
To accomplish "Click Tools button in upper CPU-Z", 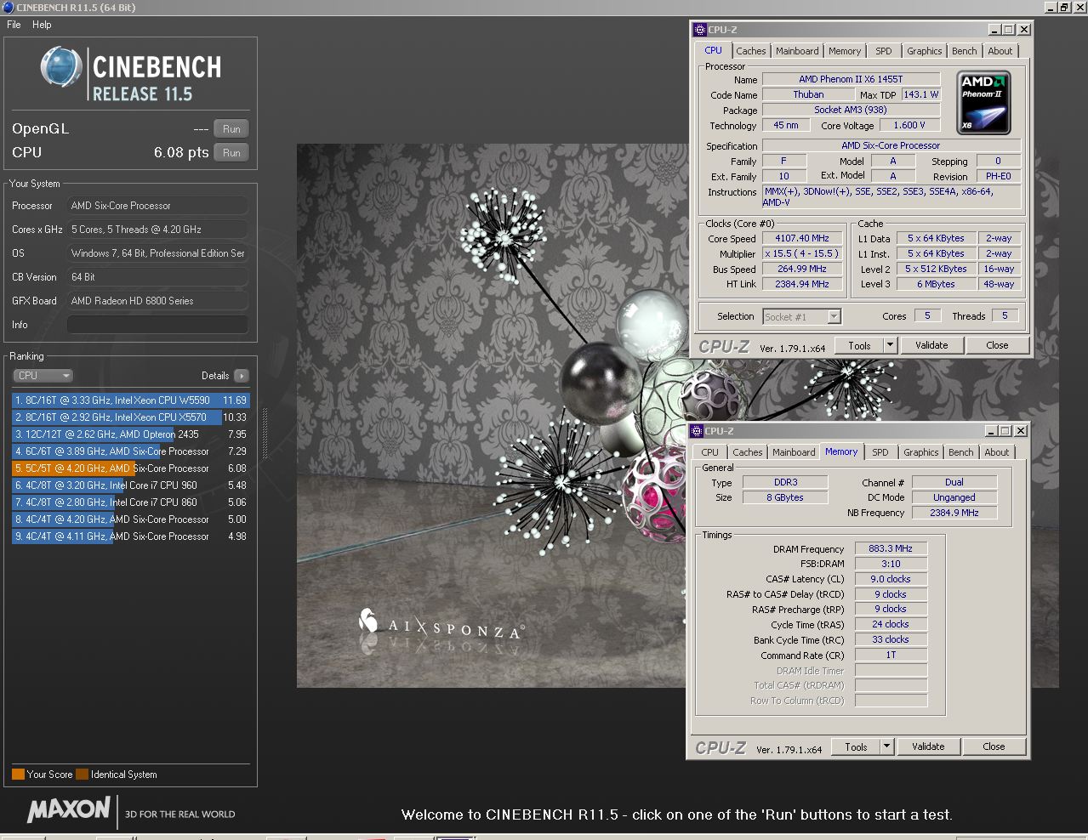I will click(x=859, y=346).
